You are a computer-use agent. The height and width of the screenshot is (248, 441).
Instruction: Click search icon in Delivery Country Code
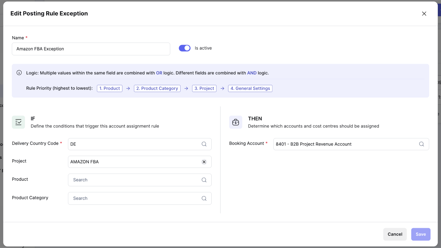(x=204, y=144)
